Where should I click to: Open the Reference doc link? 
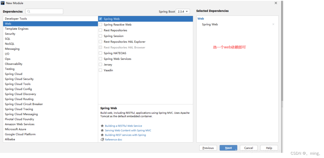pyautogui.click(x=114, y=140)
